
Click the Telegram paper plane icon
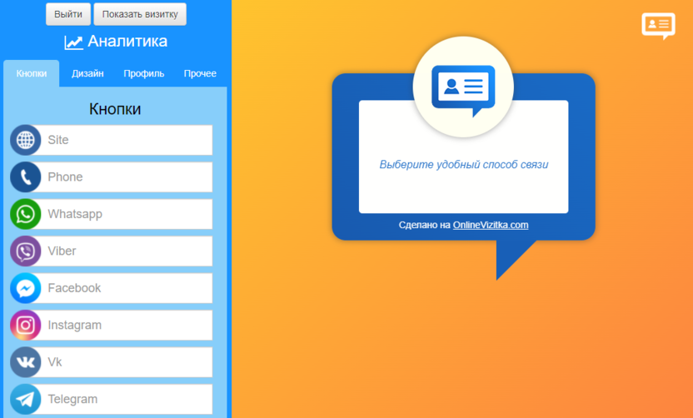[x=26, y=400]
